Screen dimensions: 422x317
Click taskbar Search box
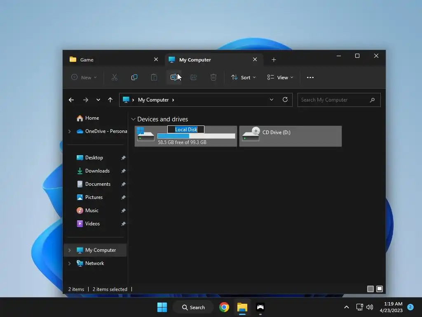click(x=193, y=307)
